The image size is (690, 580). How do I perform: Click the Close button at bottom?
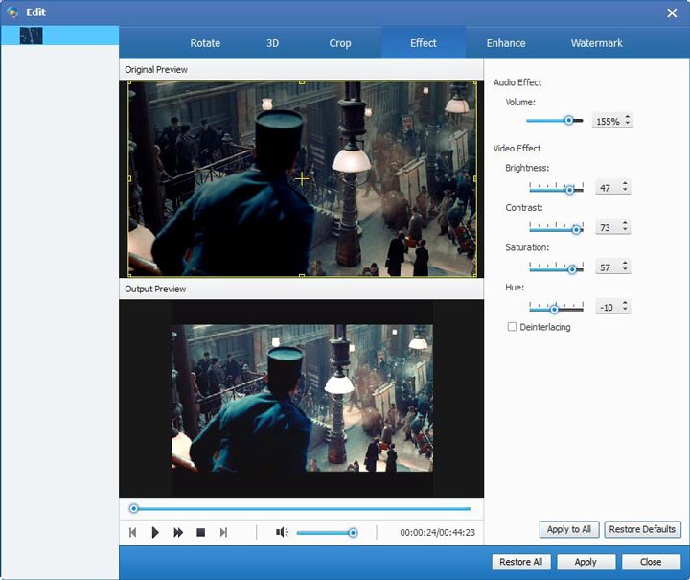pos(651,562)
